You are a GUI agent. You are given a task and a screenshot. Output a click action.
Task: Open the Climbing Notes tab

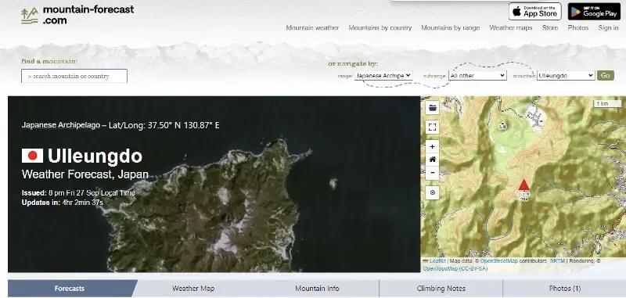[441, 288]
